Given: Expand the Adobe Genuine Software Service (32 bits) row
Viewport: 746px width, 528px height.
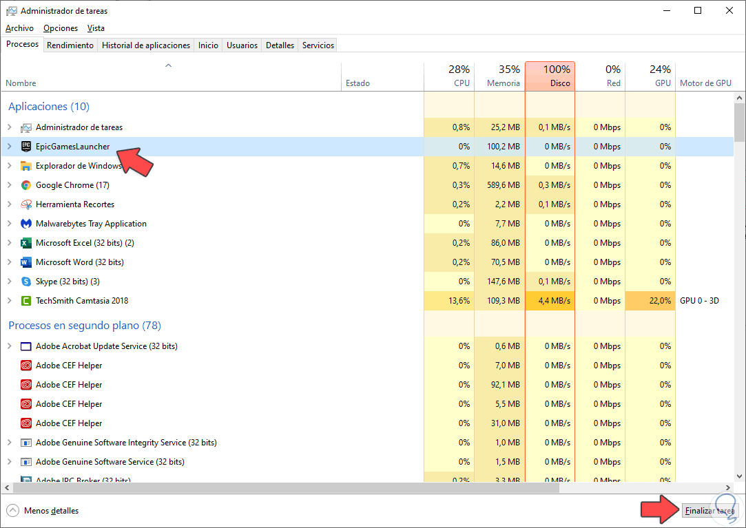Looking at the screenshot, I should click(x=10, y=461).
